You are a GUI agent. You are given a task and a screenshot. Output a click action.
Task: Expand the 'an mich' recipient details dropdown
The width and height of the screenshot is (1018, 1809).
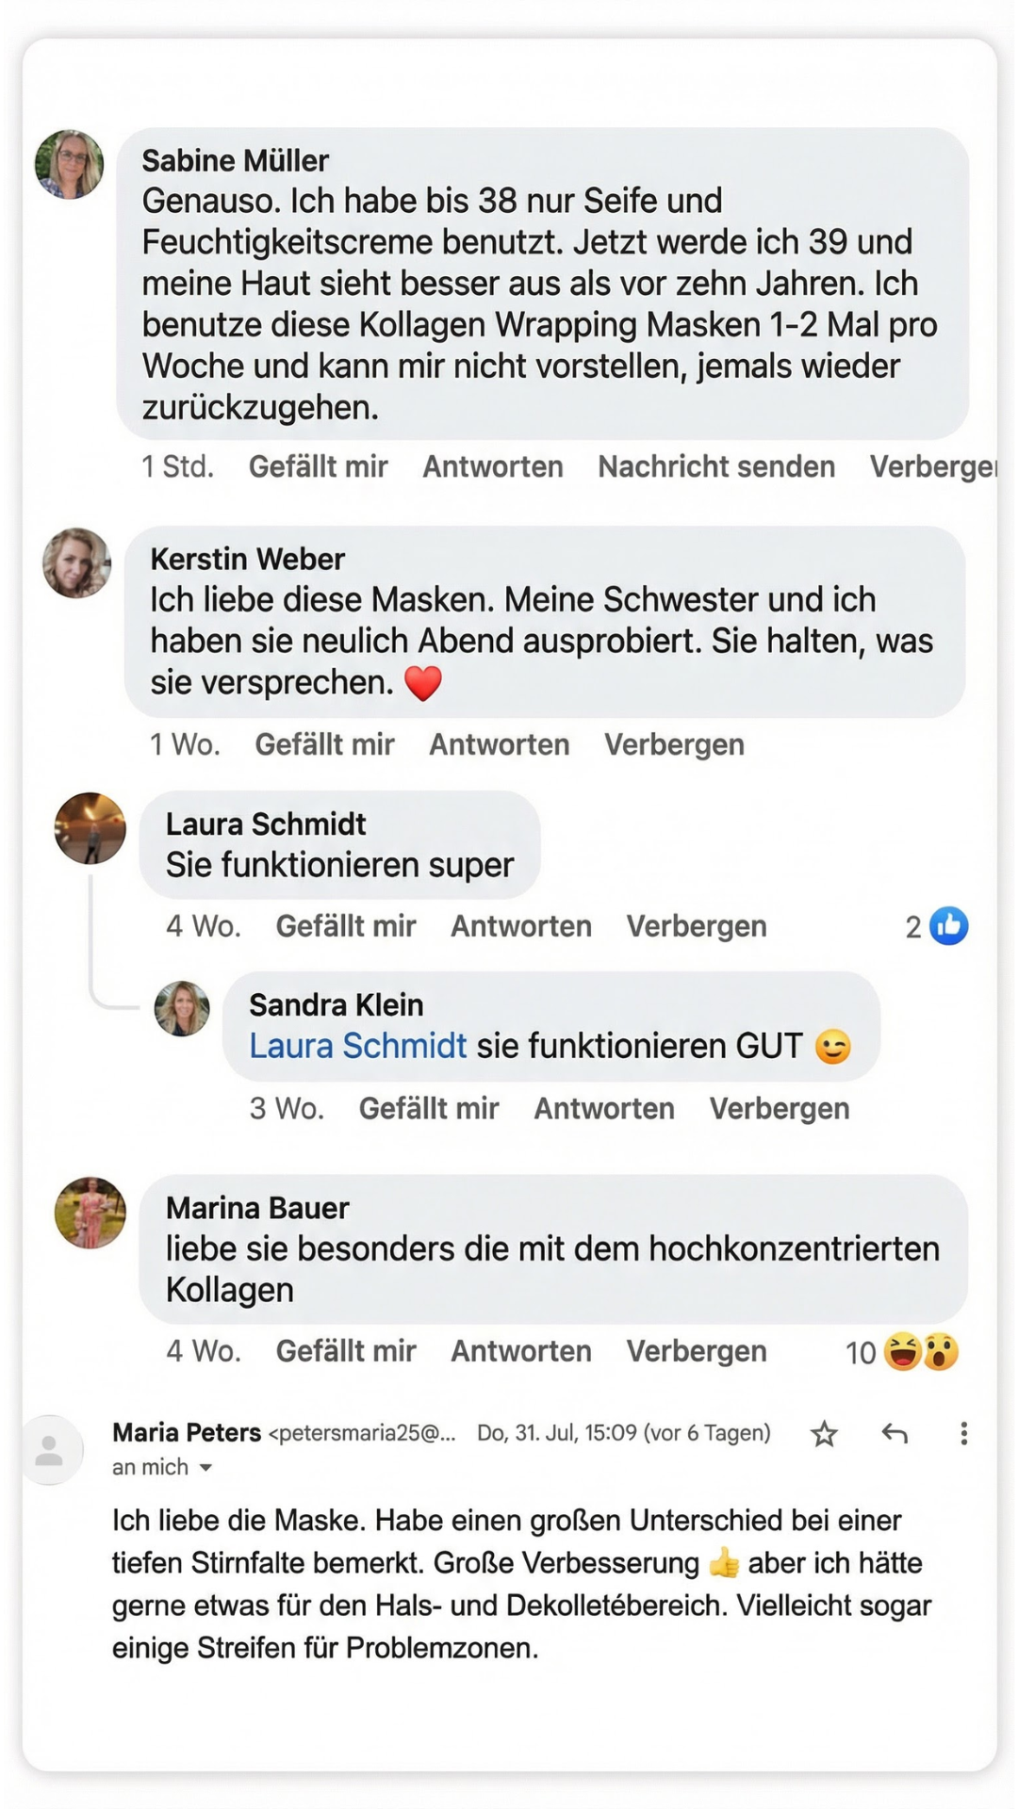click(x=205, y=1468)
